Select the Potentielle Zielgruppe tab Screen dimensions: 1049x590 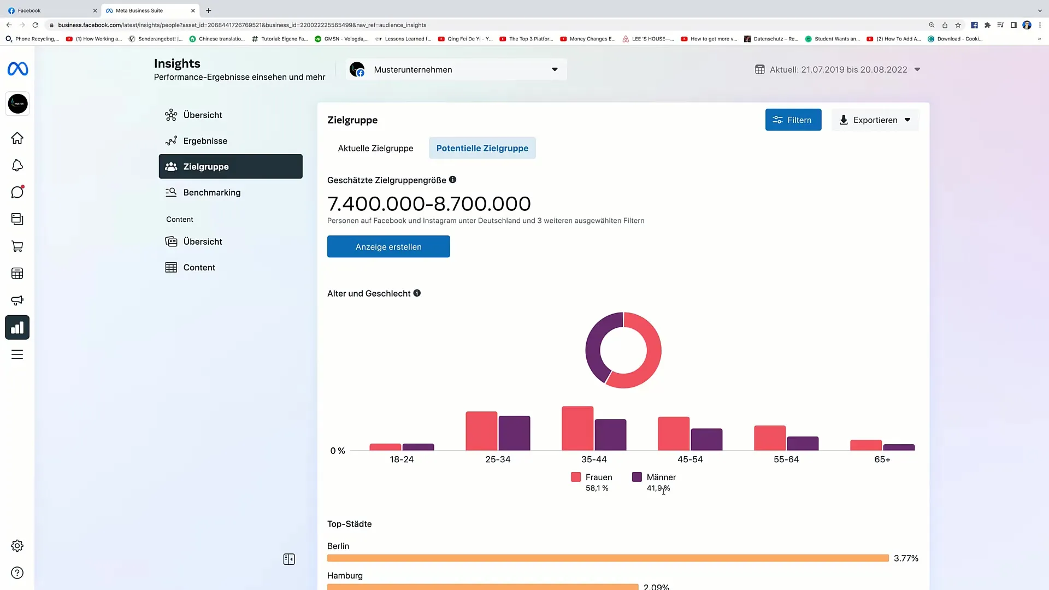pyautogui.click(x=482, y=147)
